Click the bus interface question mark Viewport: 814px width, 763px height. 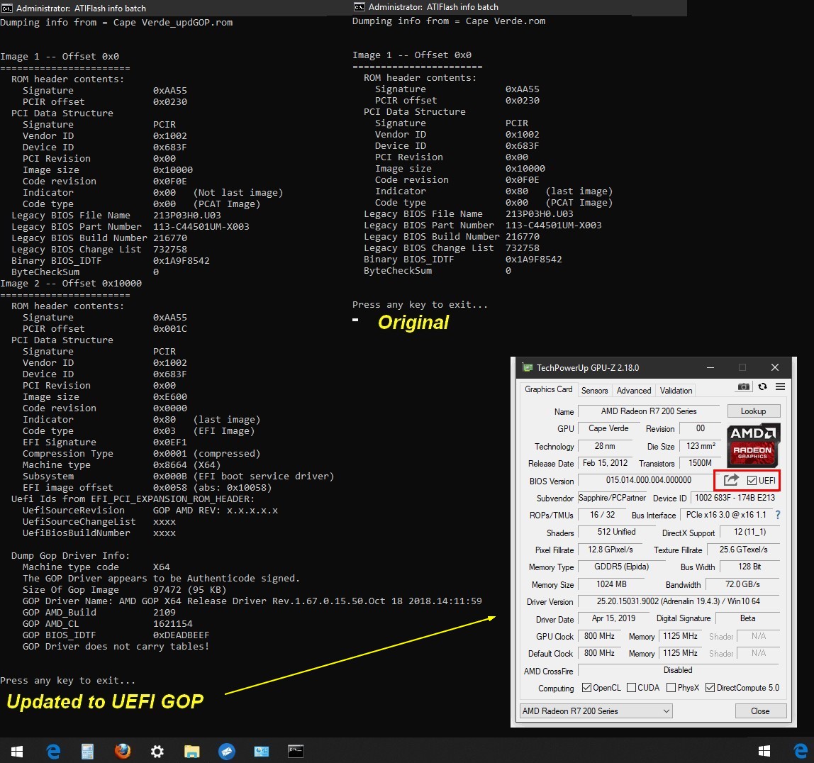click(x=778, y=515)
